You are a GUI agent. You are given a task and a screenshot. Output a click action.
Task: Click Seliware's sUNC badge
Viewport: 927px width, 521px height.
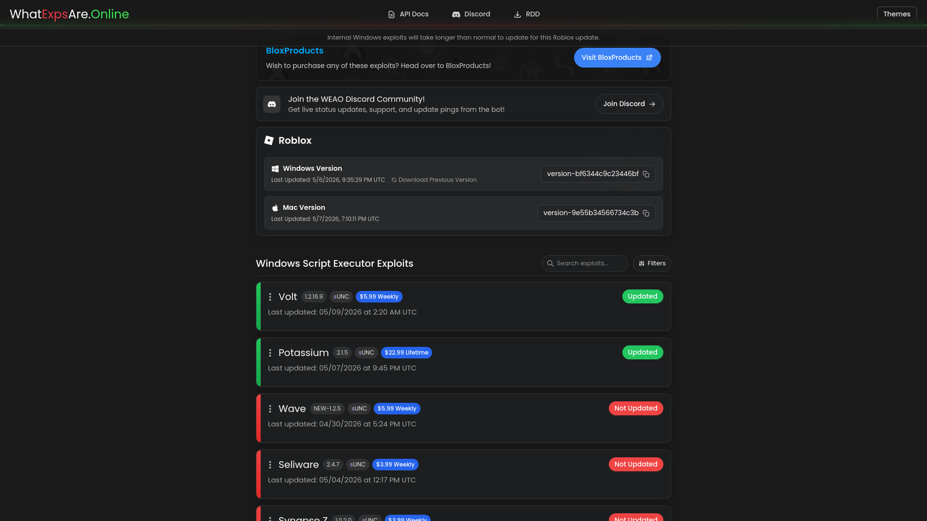(x=358, y=465)
